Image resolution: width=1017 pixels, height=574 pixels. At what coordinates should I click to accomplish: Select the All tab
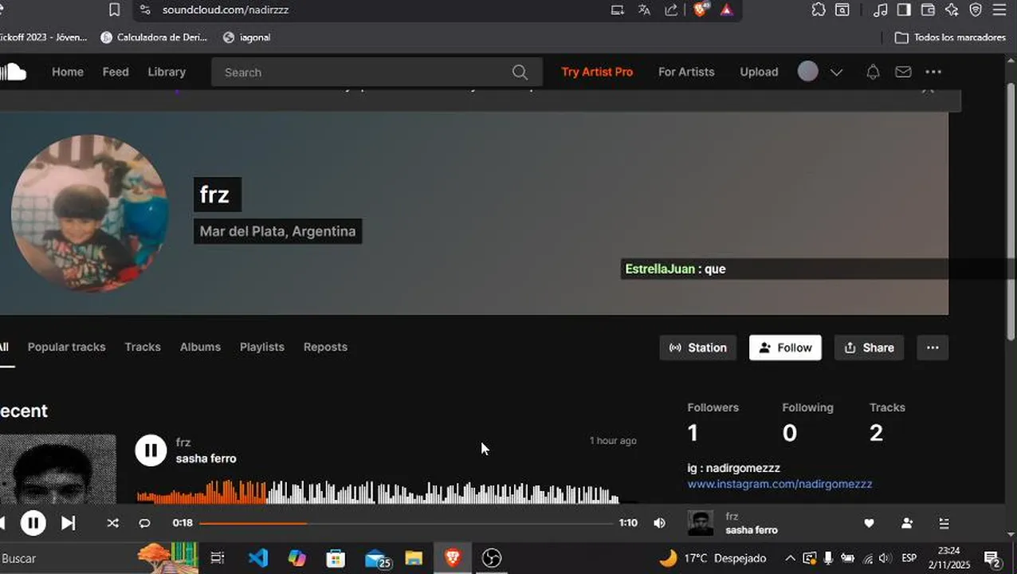coord(5,347)
